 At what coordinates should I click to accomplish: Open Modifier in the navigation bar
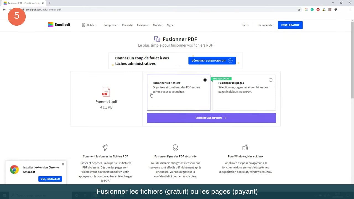tap(158, 25)
